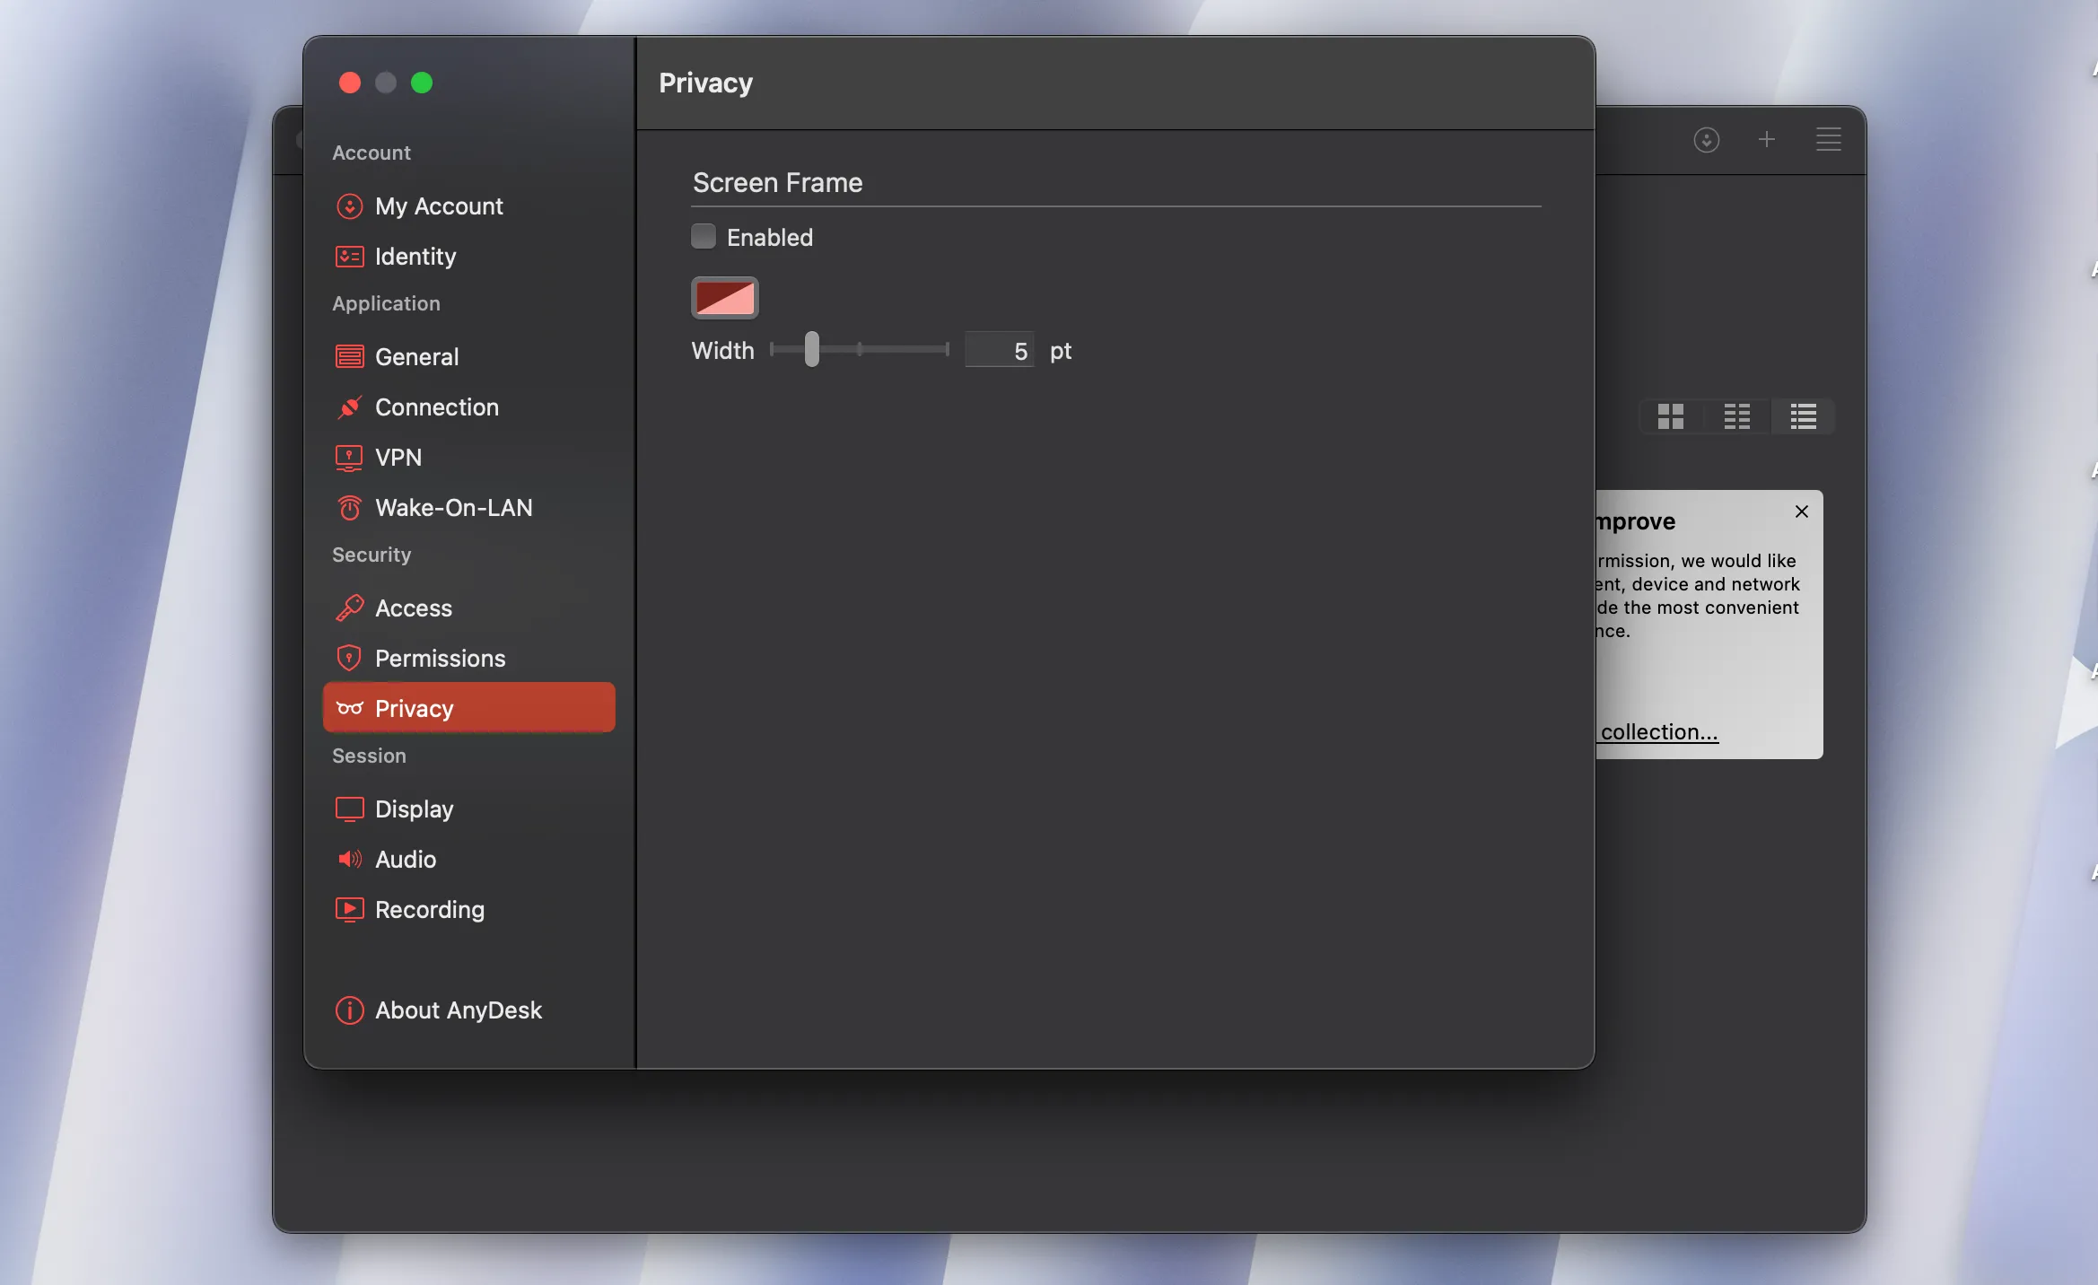
Task: Click the My Account sidebar icon
Action: 349,206
